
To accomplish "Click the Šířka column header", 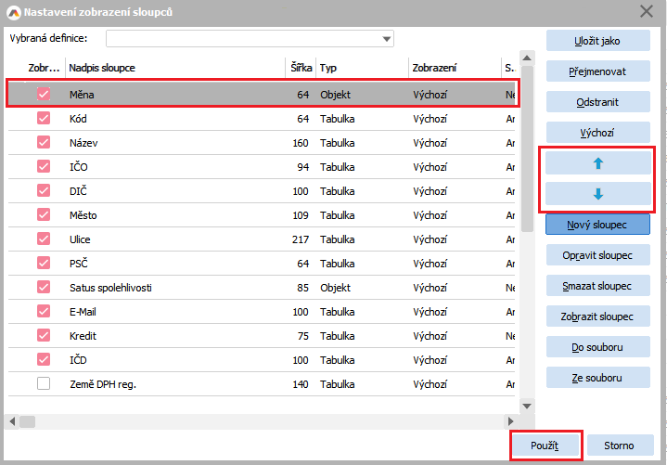I will pyautogui.click(x=301, y=68).
